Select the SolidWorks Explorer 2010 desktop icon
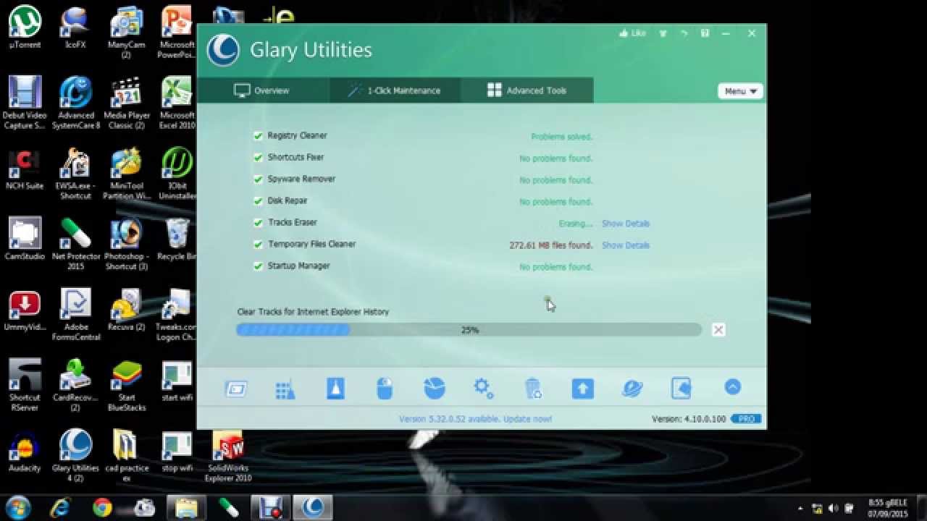 pos(228,456)
